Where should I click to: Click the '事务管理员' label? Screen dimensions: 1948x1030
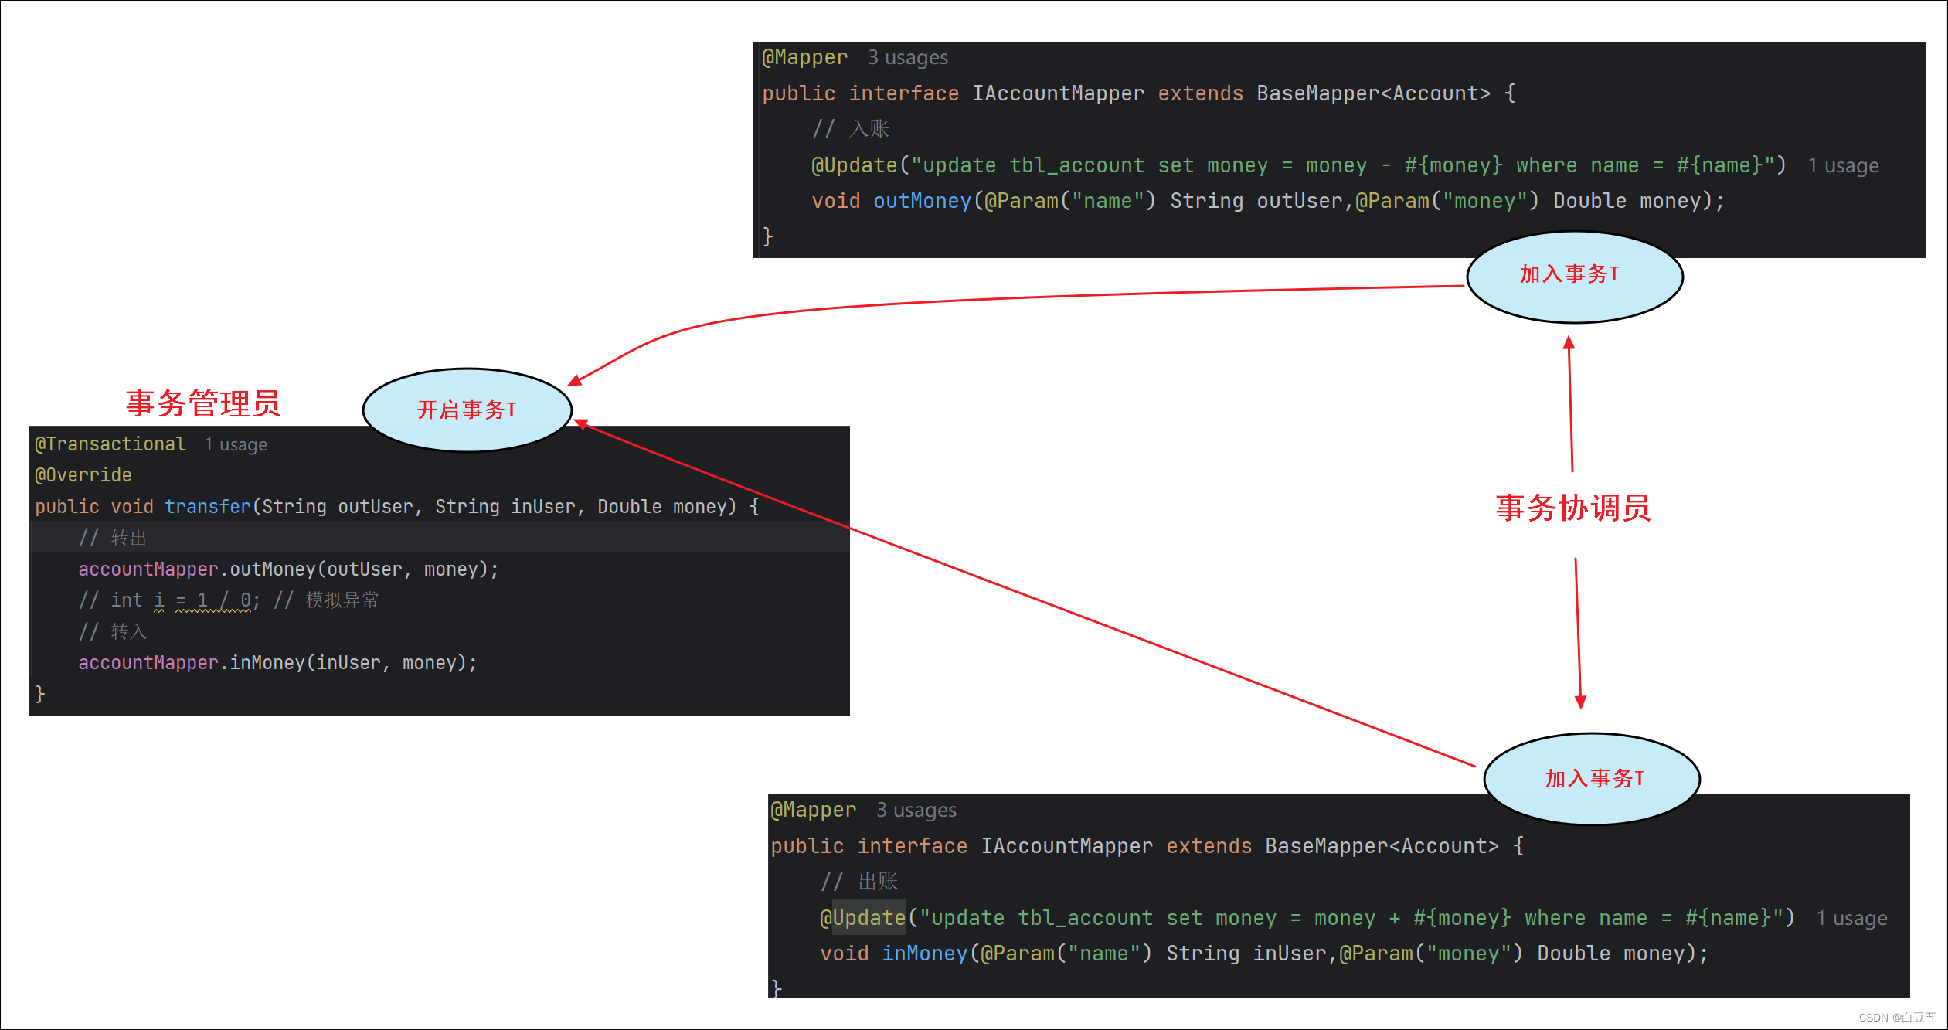203,403
